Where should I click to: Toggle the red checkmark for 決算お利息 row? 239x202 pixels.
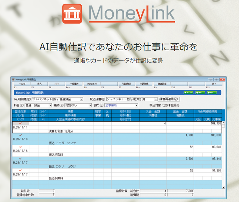click(x=22, y=123)
